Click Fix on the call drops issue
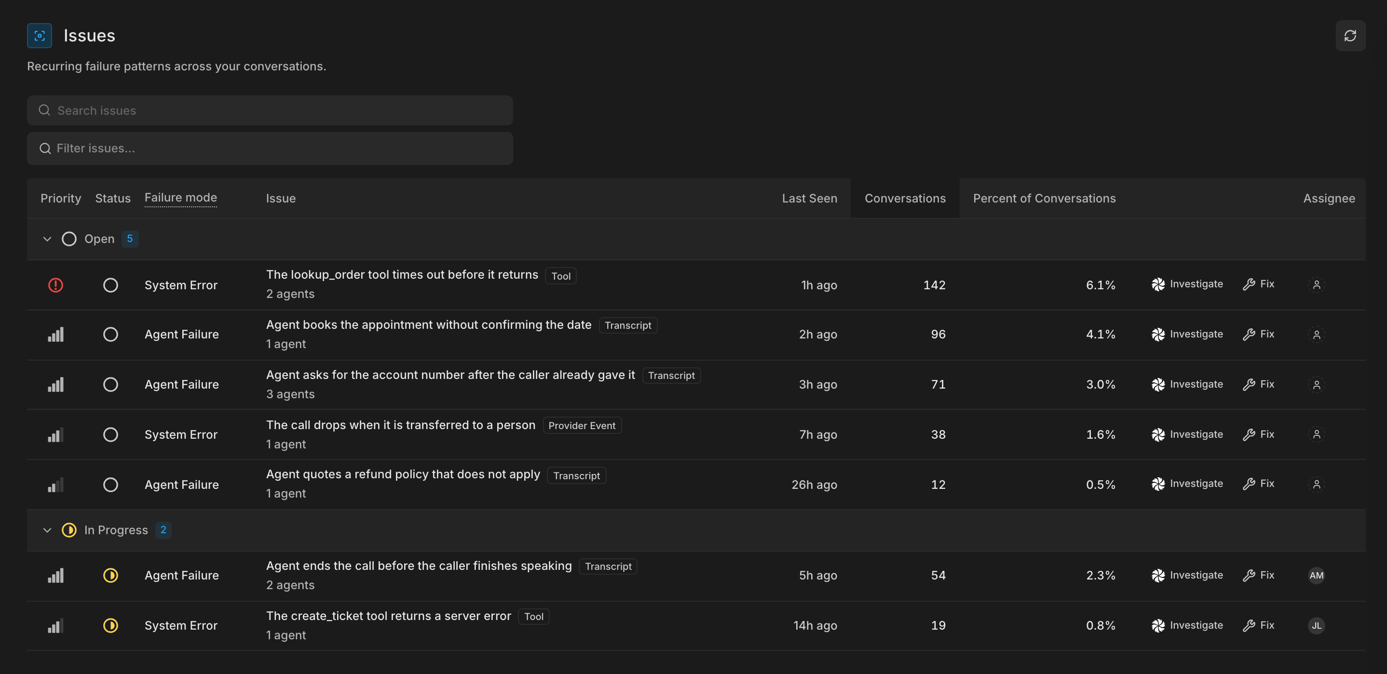The height and width of the screenshot is (674, 1387). (x=1258, y=434)
